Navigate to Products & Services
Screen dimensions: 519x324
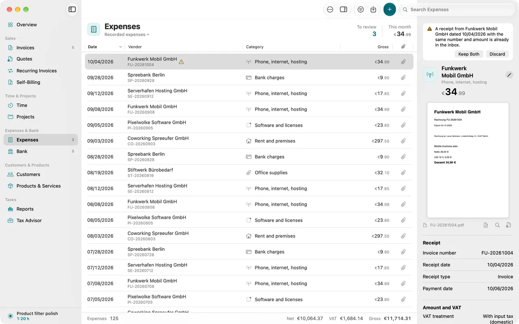[41, 186]
